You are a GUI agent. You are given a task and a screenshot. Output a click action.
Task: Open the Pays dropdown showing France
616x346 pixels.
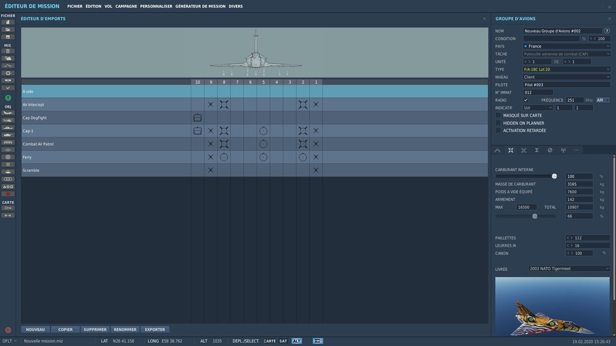[x=567, y=46]
